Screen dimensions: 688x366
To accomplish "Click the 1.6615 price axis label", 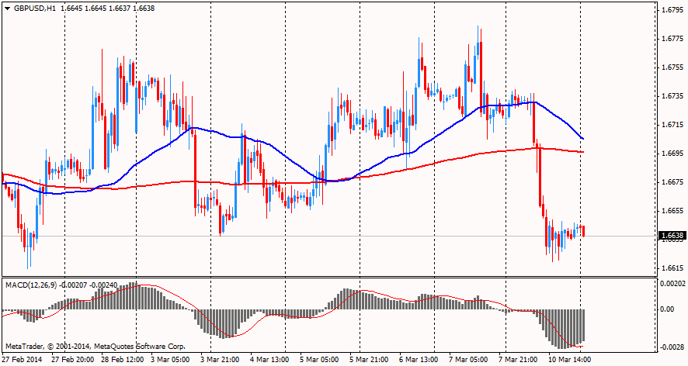I will pos(672,268).
